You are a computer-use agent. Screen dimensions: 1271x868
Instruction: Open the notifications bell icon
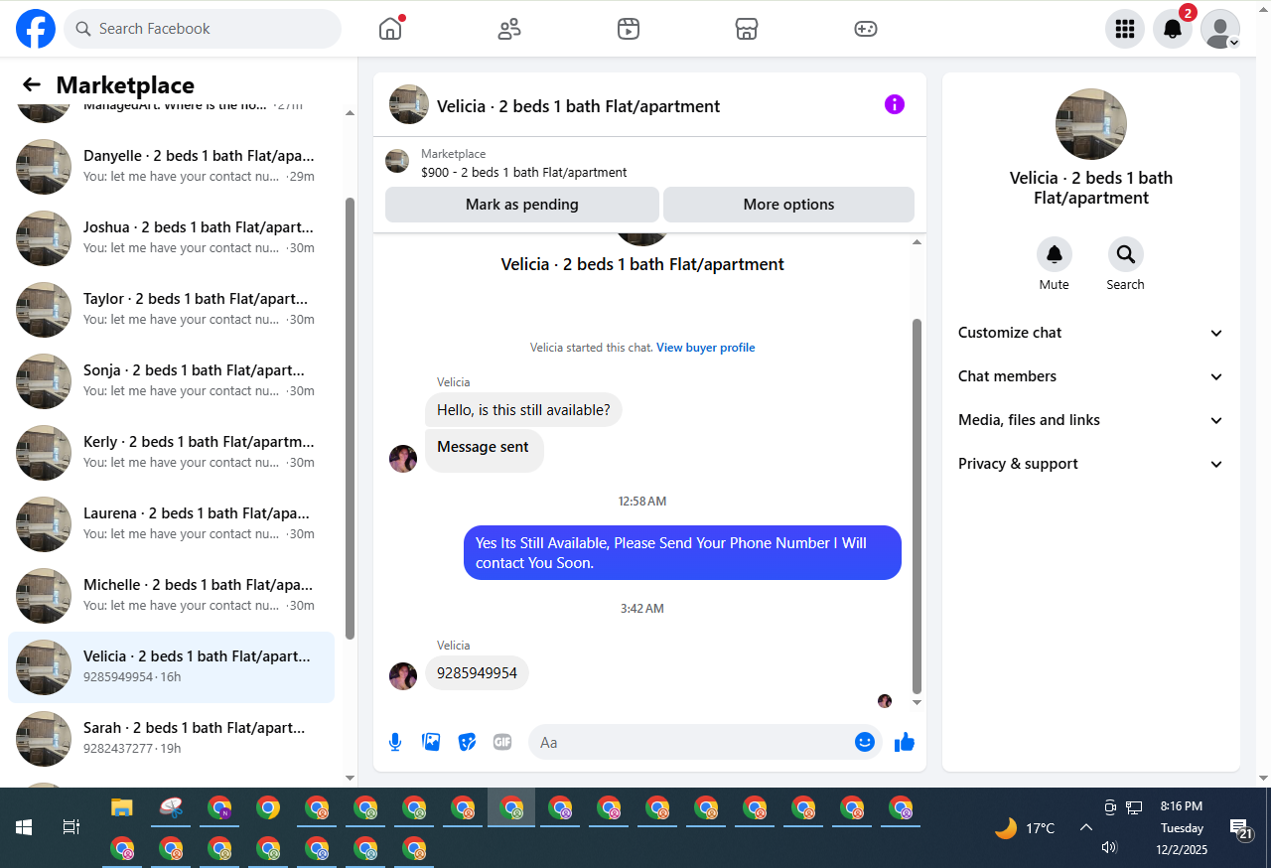pos(1173,29)
